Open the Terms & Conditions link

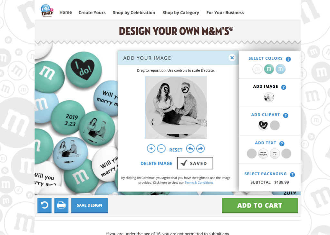coord(199,182)
